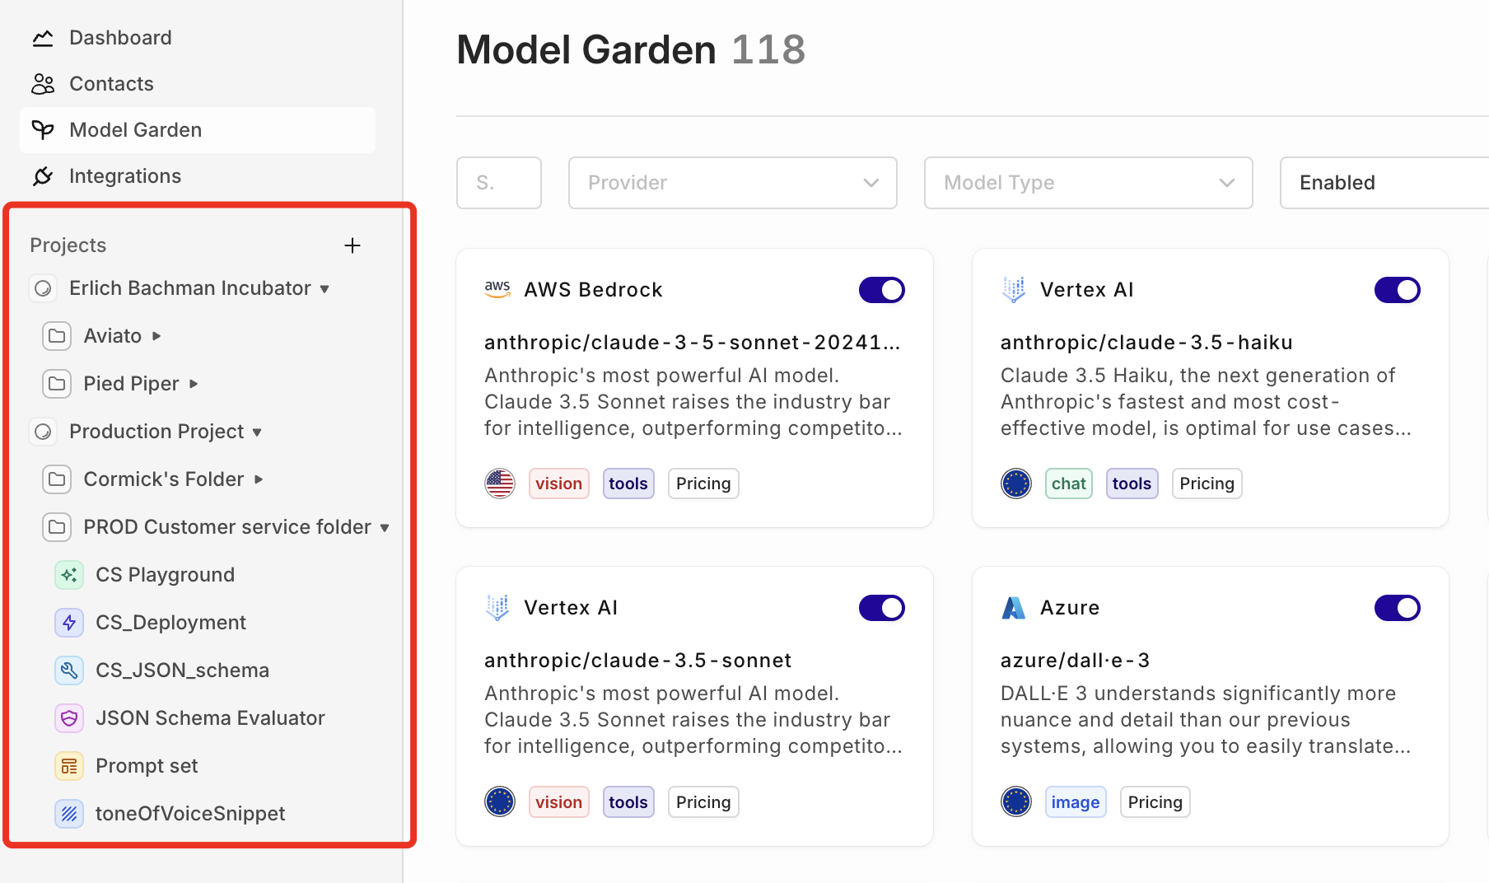Click the Production Project circle icon
This screenshot has width=1489, height=883.
43,432
